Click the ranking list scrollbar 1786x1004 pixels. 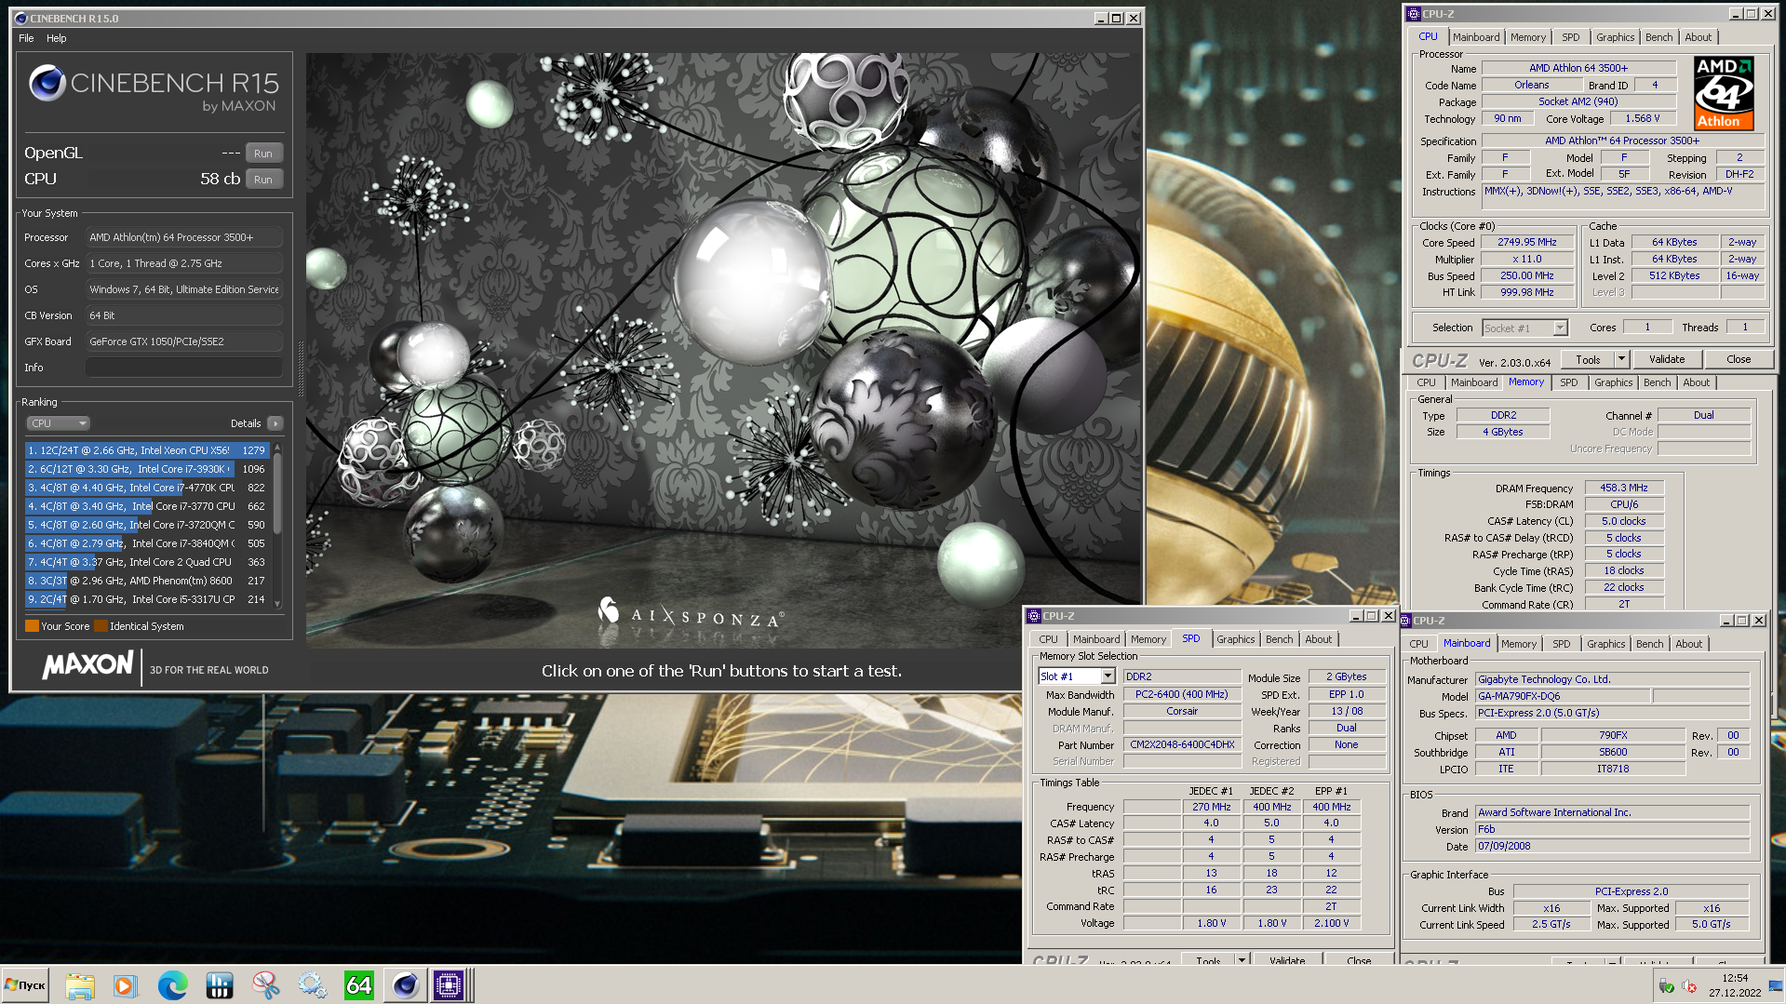277,526
